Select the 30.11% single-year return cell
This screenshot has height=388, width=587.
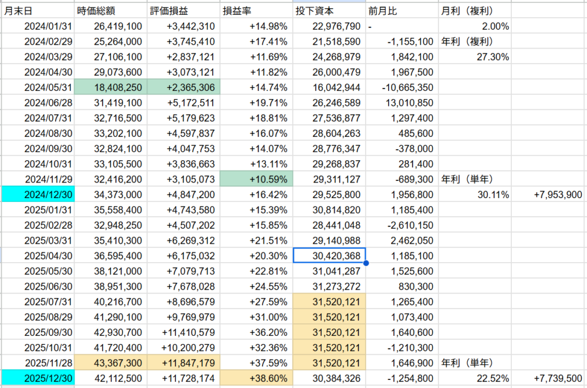click(x=475, y=195)
